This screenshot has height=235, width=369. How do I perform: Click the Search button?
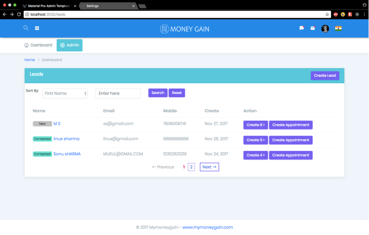pyautogui.click(x=158, y=93)
